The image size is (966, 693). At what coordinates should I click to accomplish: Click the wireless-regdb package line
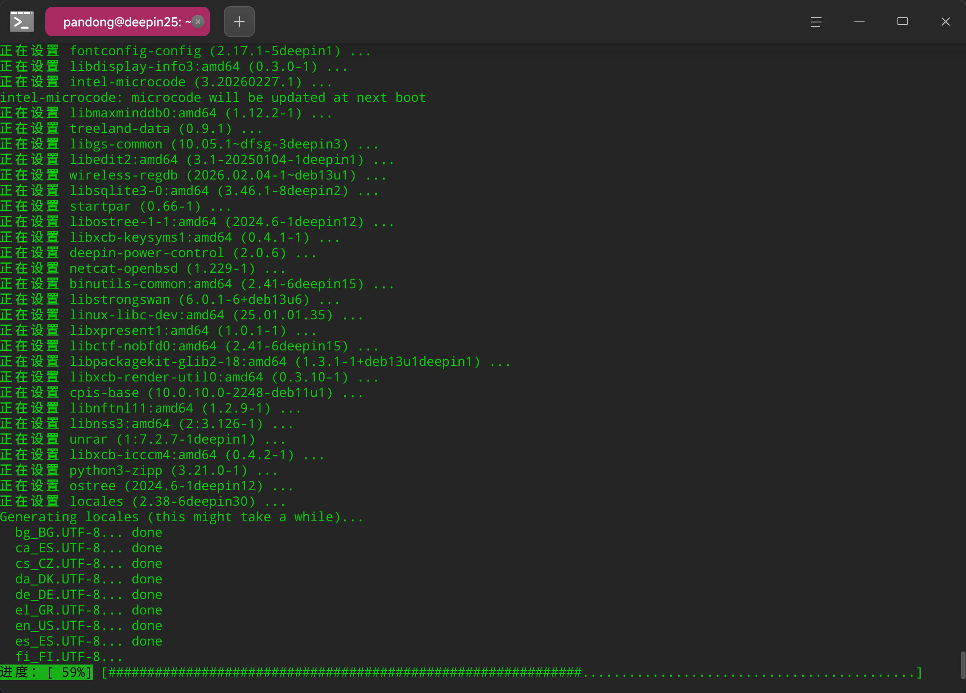point(193,175)
